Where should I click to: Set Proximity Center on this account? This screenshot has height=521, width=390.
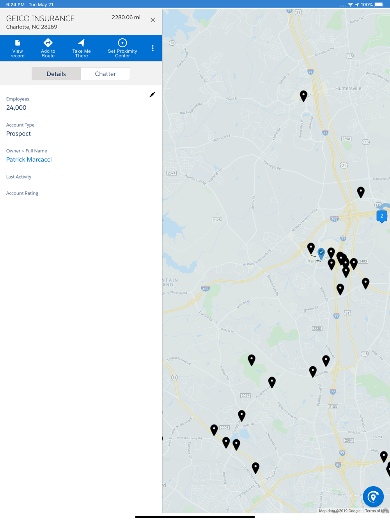(122, 48)
